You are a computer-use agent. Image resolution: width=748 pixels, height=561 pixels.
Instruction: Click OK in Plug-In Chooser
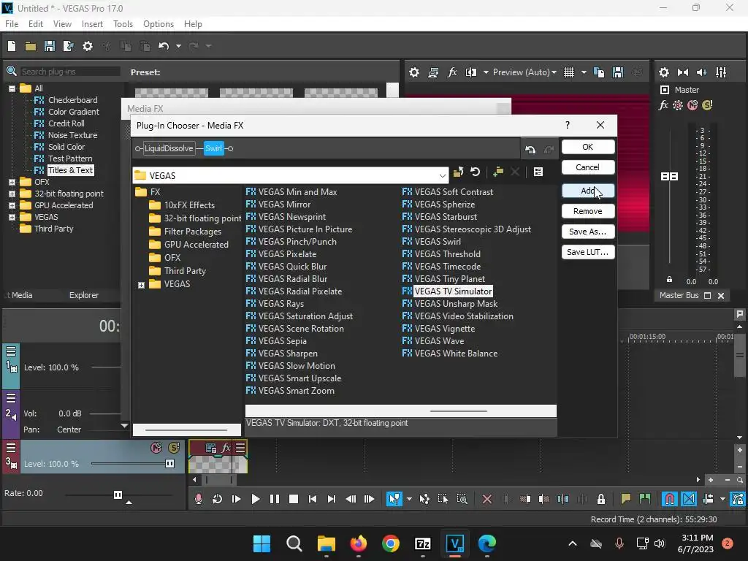coord(588,147)
